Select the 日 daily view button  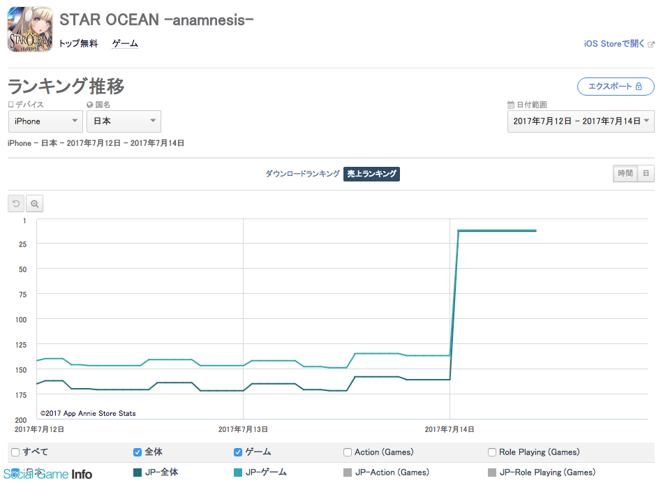[x=646, y=173]
